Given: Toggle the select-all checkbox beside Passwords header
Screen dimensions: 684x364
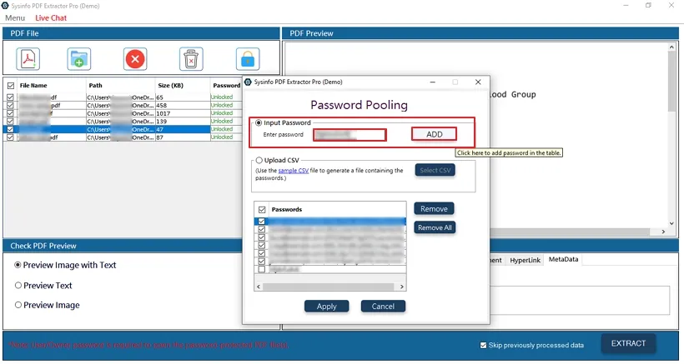Looking at the screenshot, I should 262,210.
